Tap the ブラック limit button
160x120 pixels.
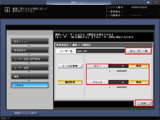97,82
